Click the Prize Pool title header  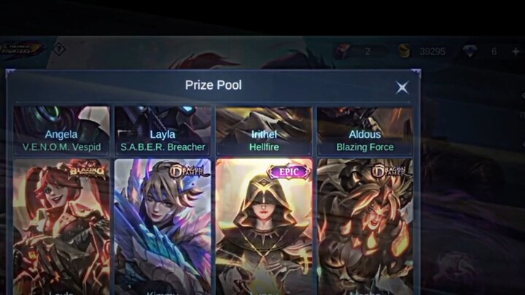[x=214, y=85]
